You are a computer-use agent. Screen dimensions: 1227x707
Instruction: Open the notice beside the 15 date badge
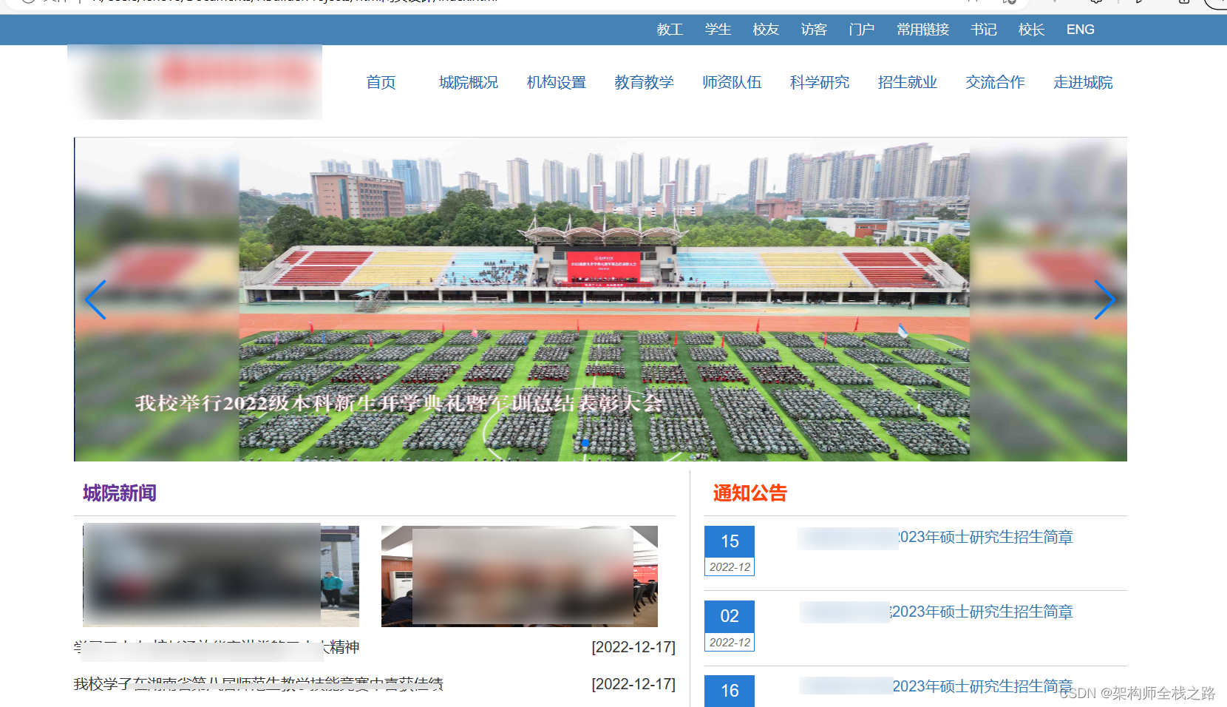(936, 537)
